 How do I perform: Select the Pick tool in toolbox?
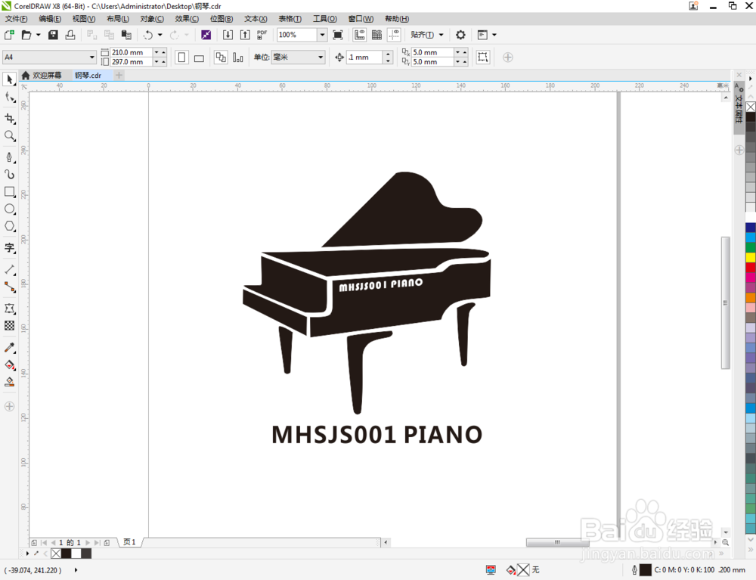click(x=9, y=79)
